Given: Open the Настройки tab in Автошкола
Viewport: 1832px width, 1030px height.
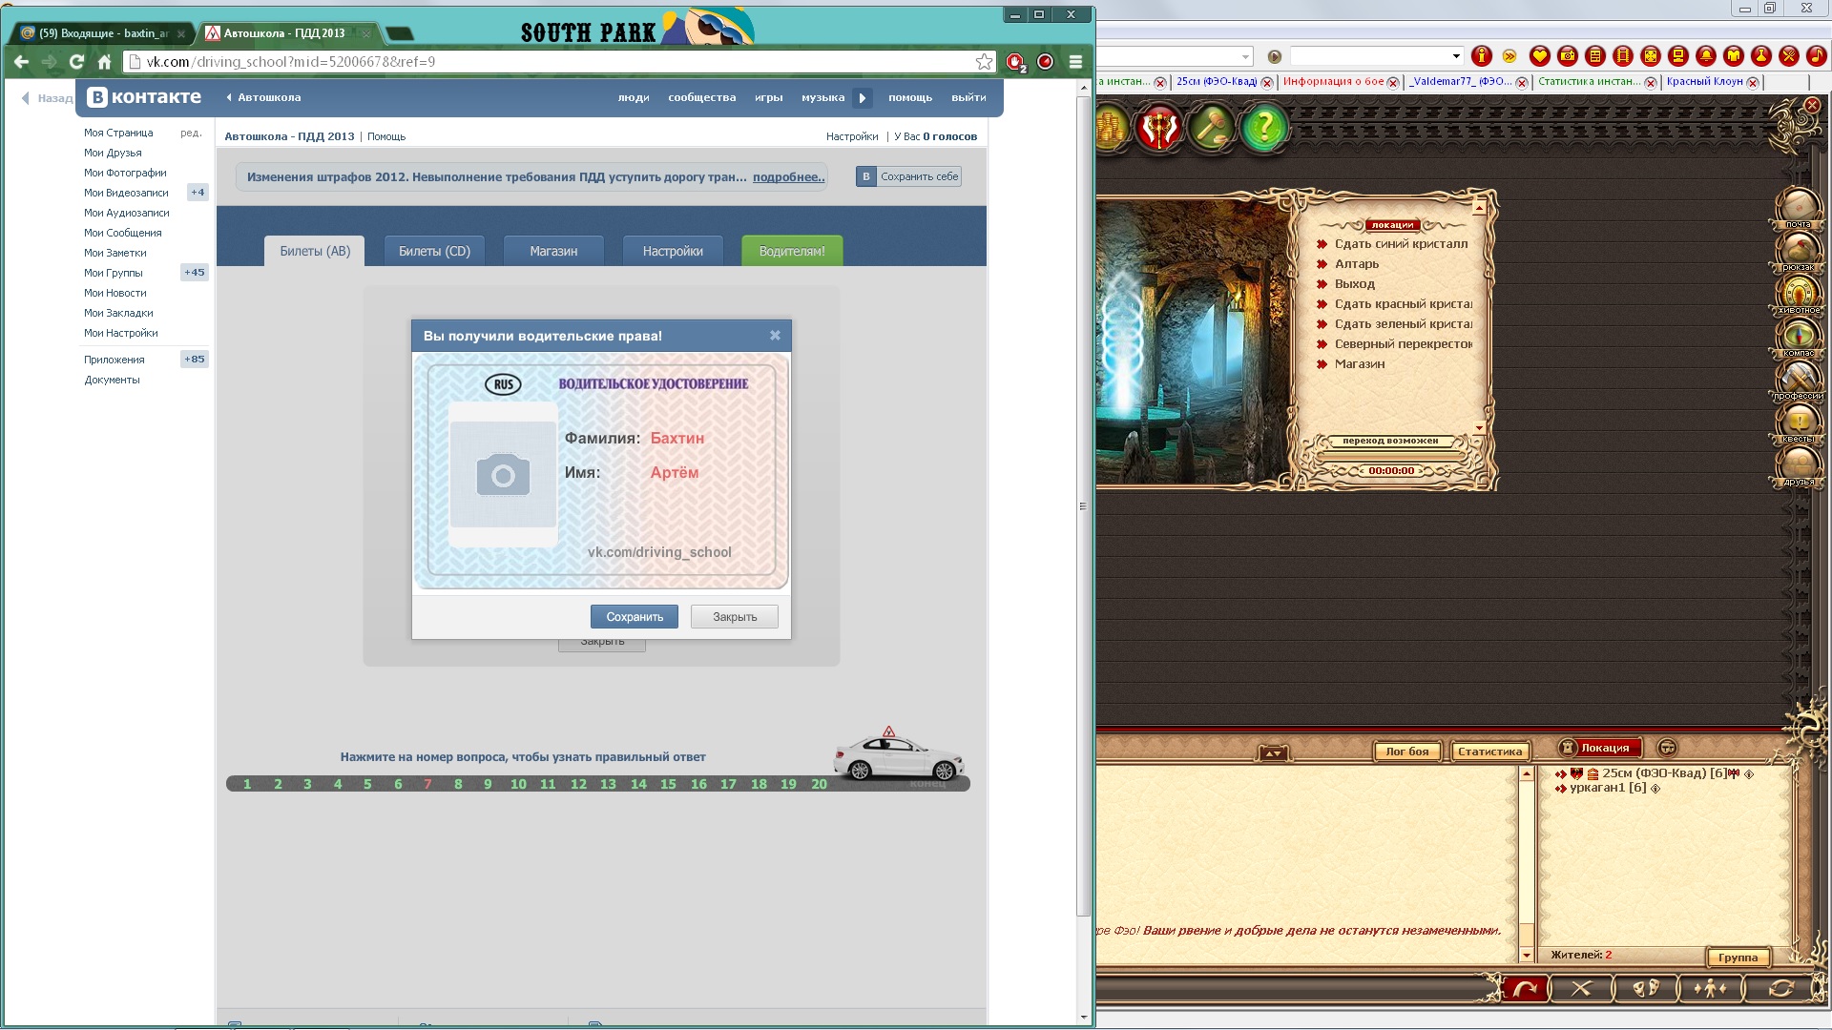Looking at the screenshot, I should click(x=673, y=251).
